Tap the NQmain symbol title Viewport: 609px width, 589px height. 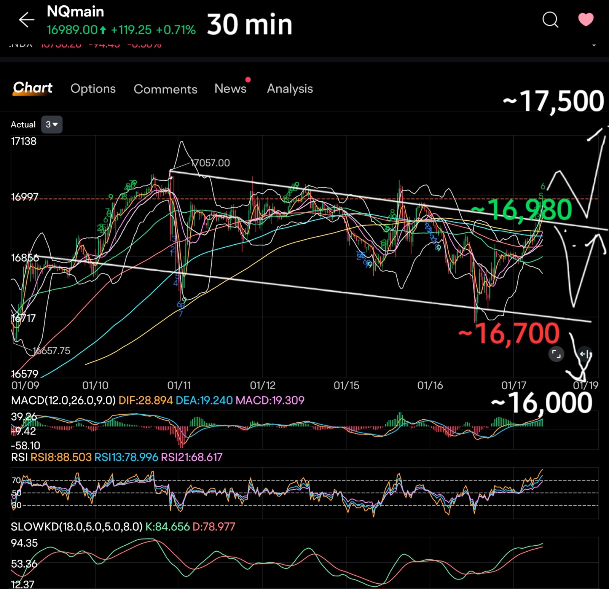[x=75, y=11]
